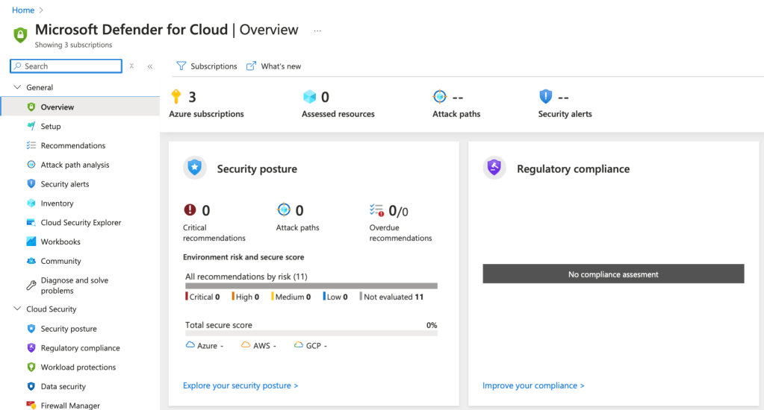Click the Security alerts shield icon
The image size is (764, 410).
click(31, 184)
